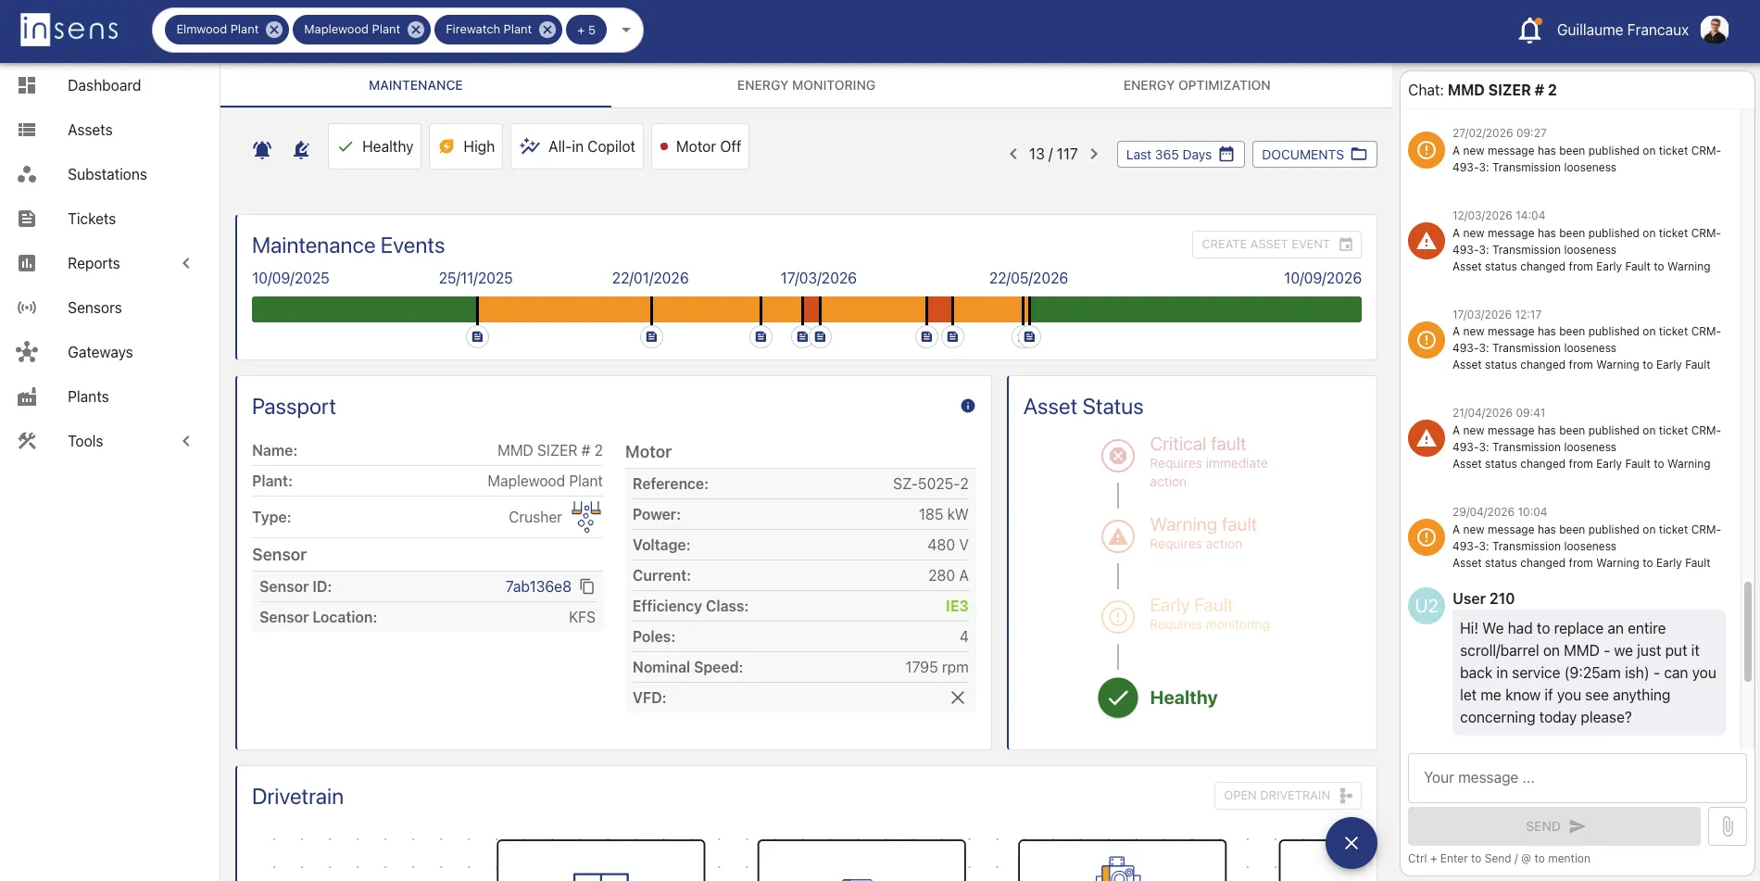Screen dimensions: 1760x881
Task: Open Sensors from the sidebar
Action: pos(94,308)
